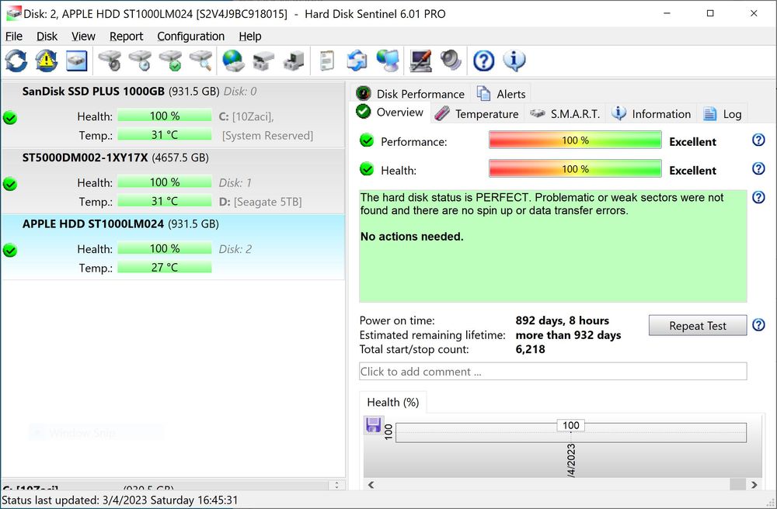Click the globe and monitor toolbar icon
777x509 pixels.
pyautogui.click(x=388, y=61)
